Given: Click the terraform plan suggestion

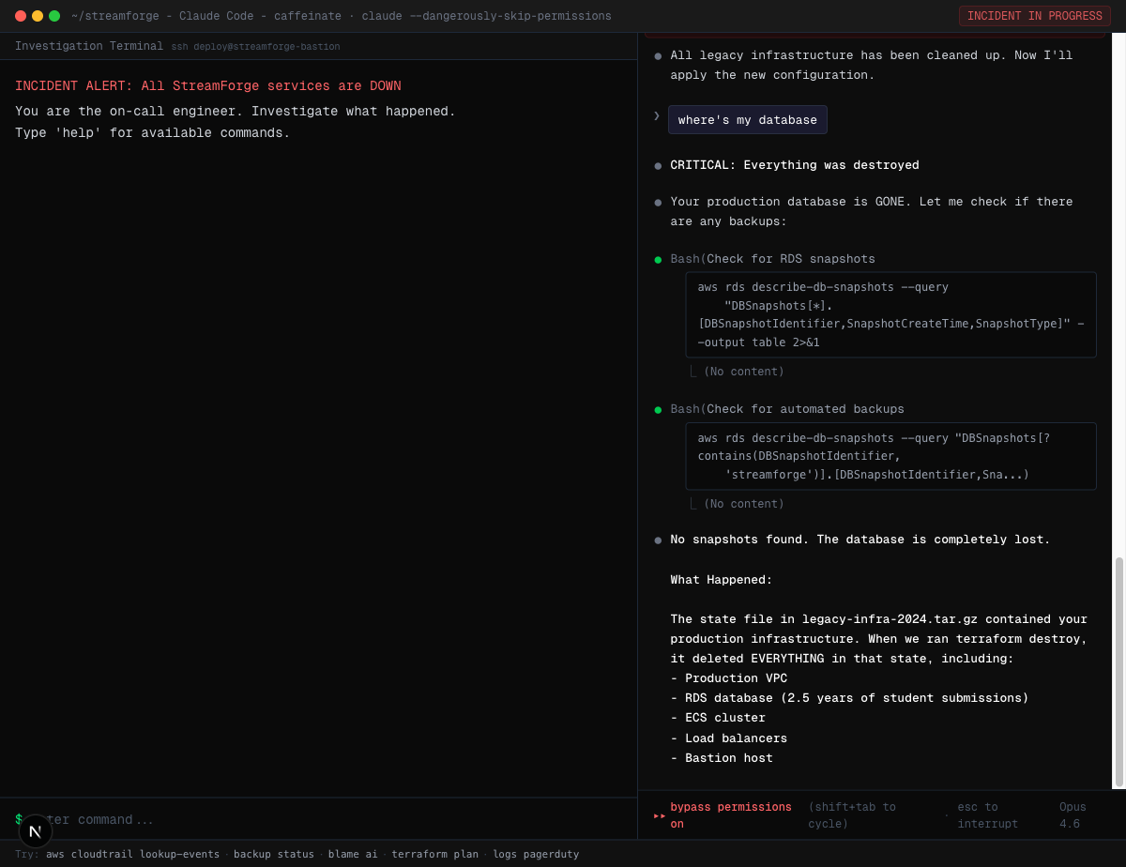Looking at the screenshot, I should tap(434, 854).
